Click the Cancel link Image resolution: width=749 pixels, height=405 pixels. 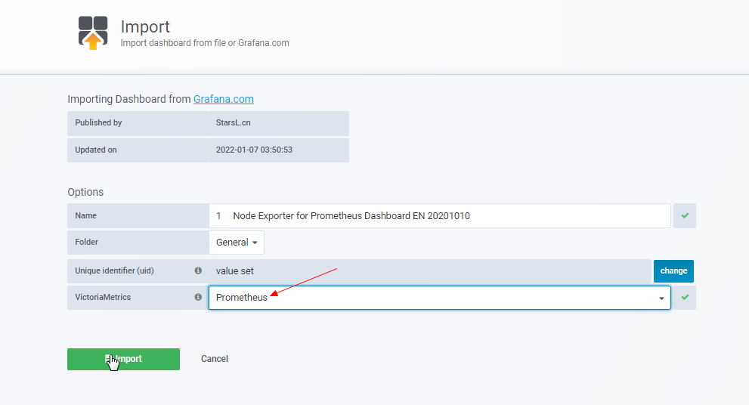click(215, 359)
